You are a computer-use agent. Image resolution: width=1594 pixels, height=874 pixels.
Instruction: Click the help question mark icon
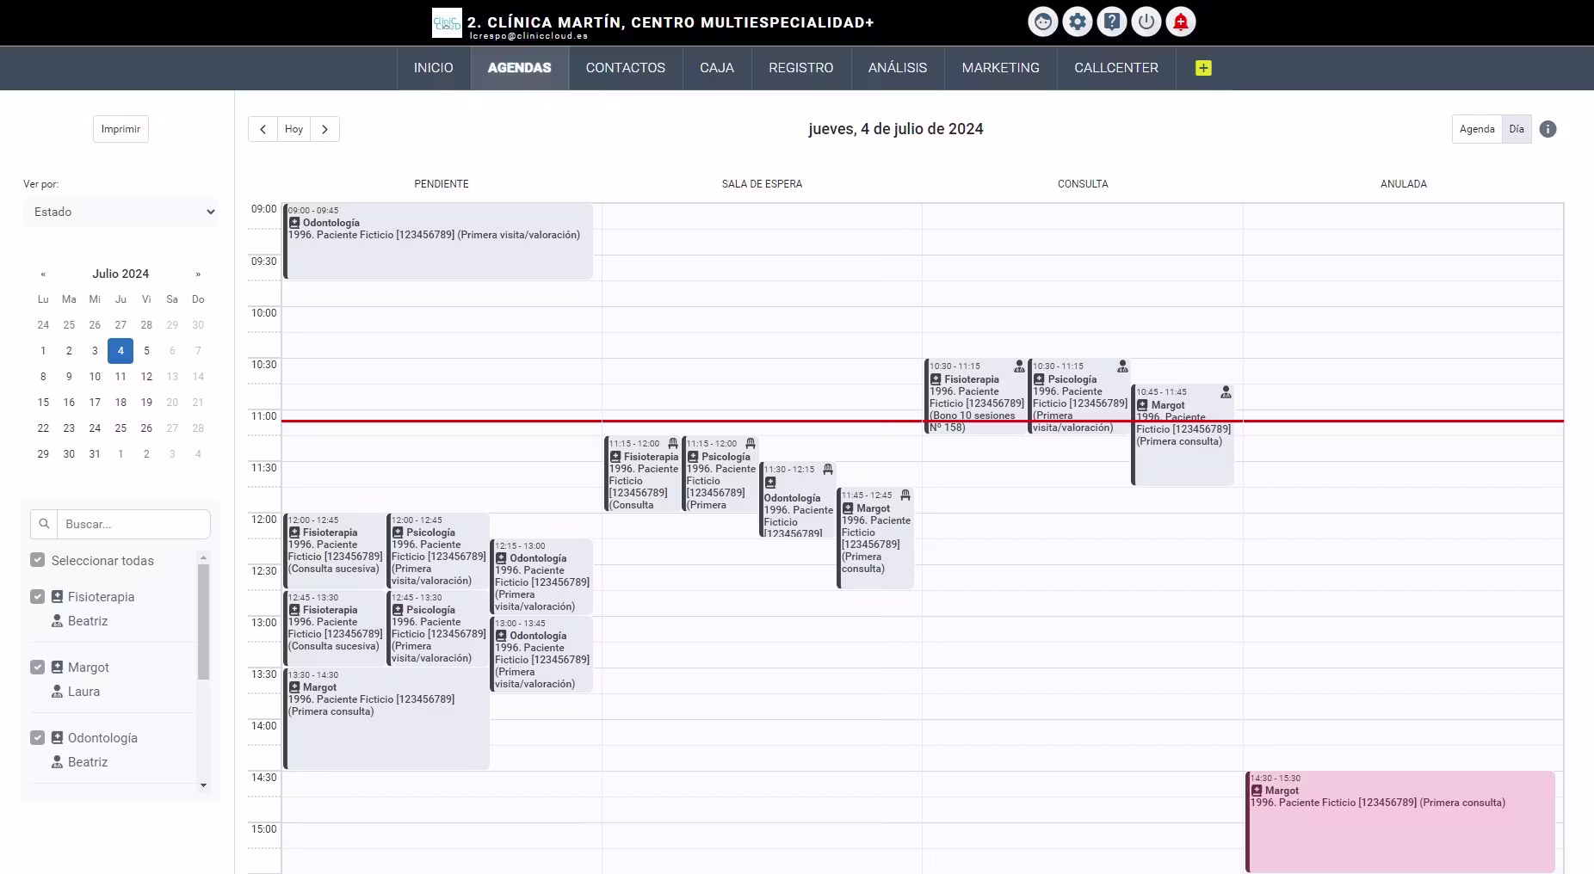coord(1111,22)
